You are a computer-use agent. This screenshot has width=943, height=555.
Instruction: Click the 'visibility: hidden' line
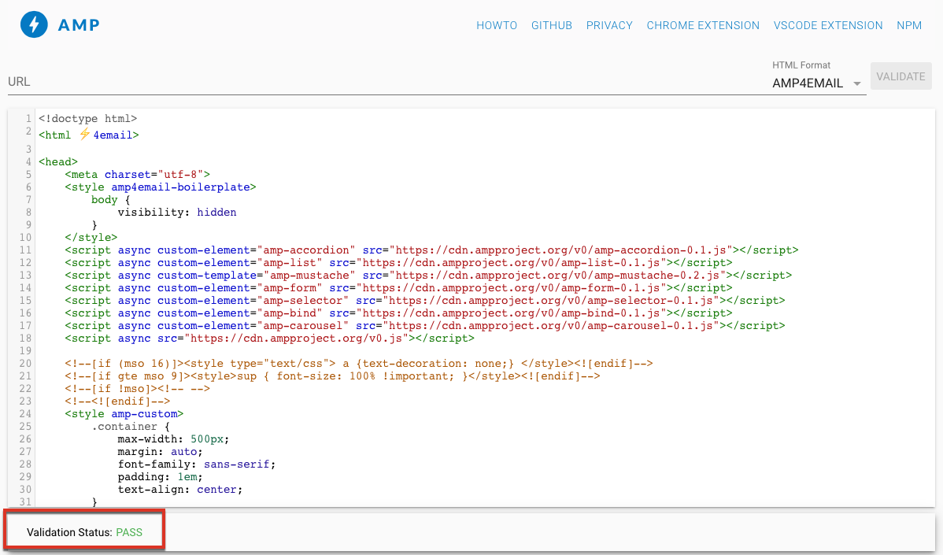177,213
